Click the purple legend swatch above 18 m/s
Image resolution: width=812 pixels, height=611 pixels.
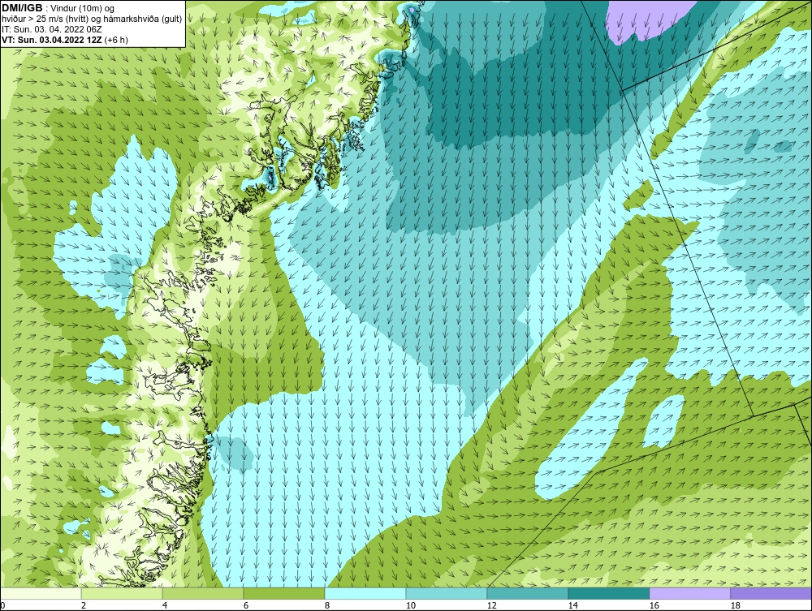(771, 593)
